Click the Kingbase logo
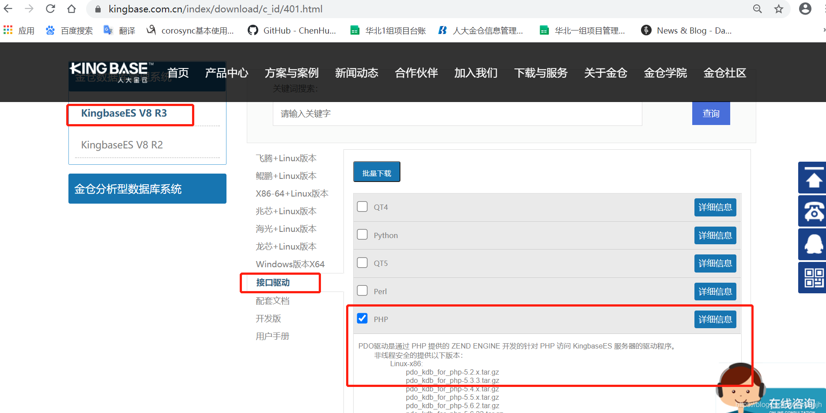Viewport: 826px width, 413px height. point(112,72)
